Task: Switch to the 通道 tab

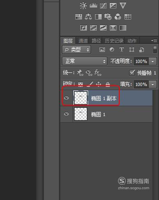Action: 83,41
